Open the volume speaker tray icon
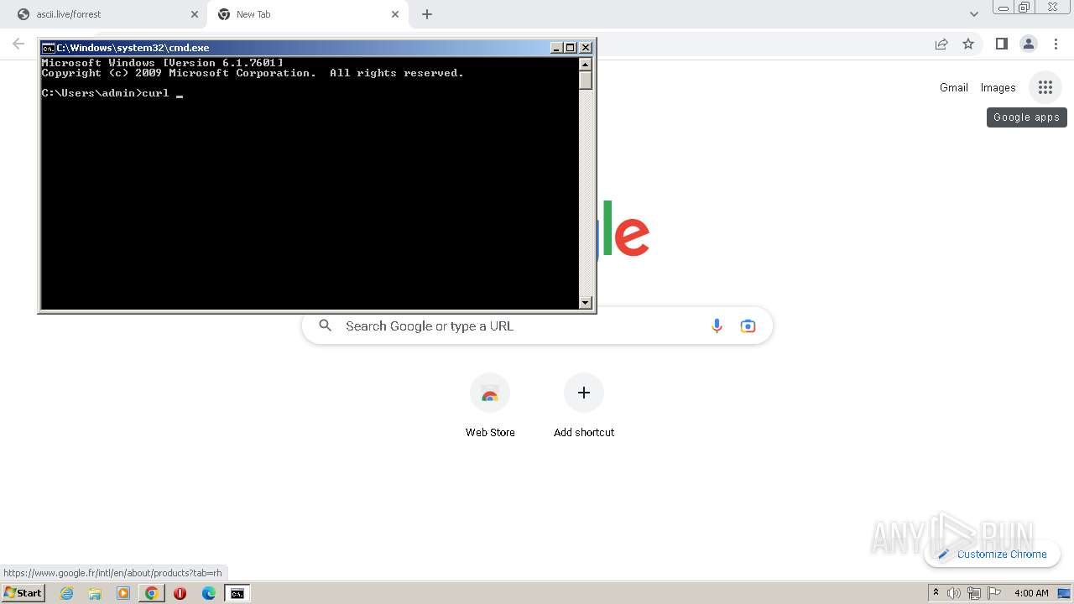This screenshot has width=1074, height=604. [x=954, y=593]
